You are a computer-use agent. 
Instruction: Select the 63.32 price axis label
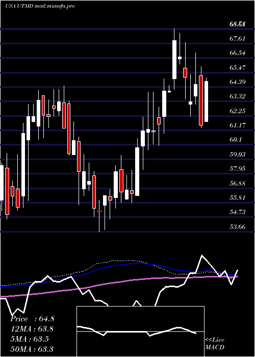238,96
